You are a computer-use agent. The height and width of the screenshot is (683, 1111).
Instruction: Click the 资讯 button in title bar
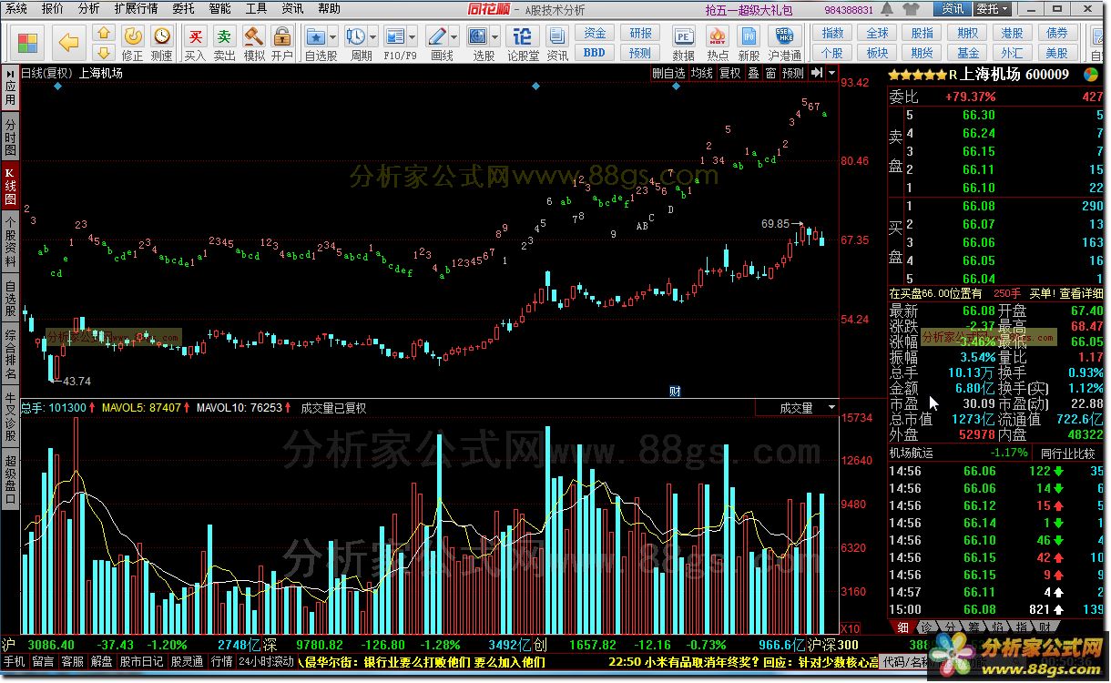click(952, 9)
